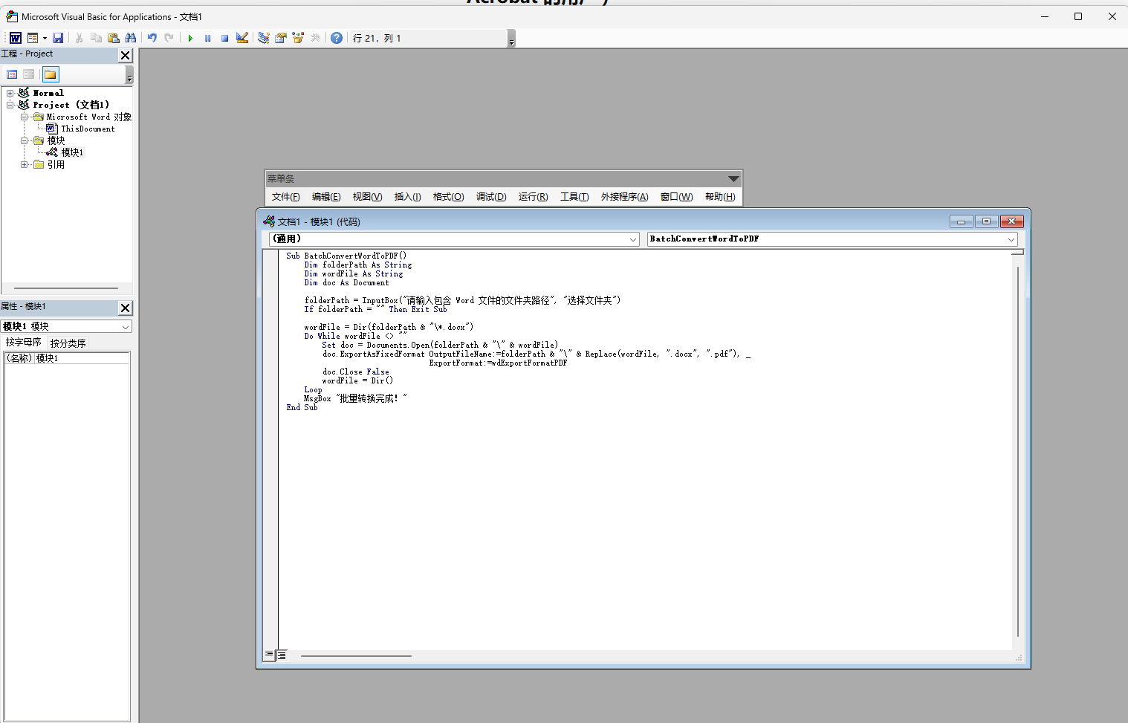The width and height of the screenshot is (1128, 723).
Task: Click the Copy toolbar icon
Action: (96, 38)
